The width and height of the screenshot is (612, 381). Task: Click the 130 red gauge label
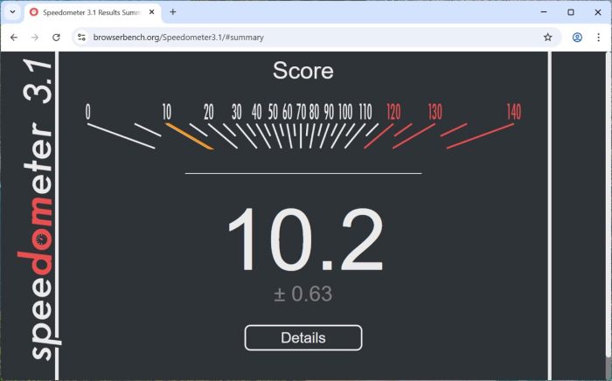435,112
